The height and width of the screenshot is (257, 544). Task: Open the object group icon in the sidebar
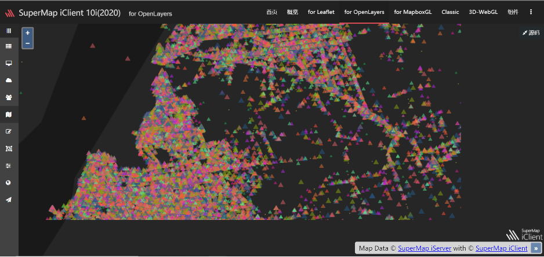[9, 149]
